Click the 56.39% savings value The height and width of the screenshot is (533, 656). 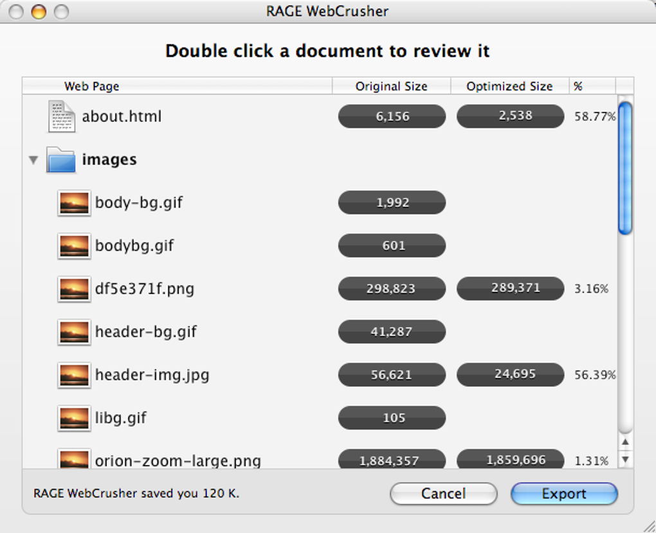pos(595,375)
